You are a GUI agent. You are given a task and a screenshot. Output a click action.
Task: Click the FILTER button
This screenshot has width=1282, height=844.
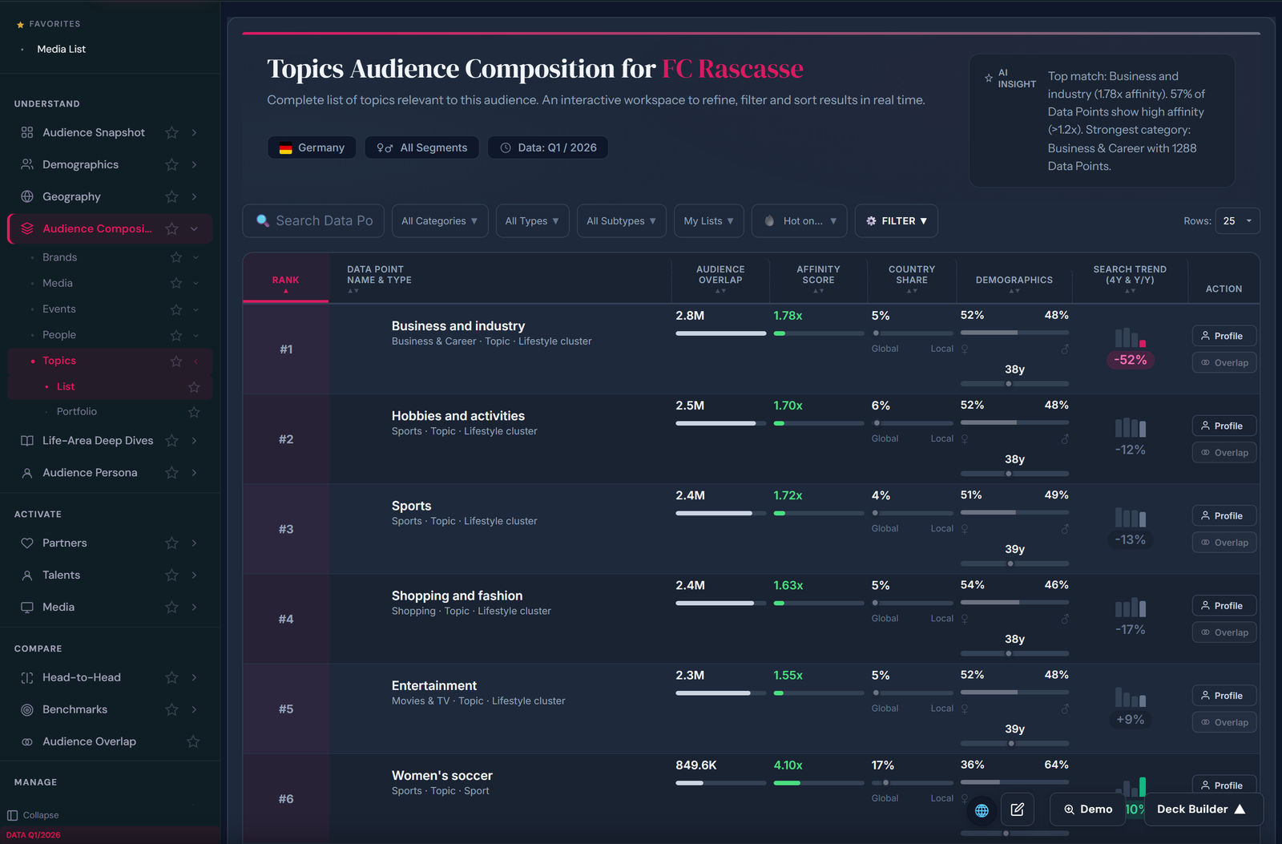pyautogui.click(x=897, y=220)
